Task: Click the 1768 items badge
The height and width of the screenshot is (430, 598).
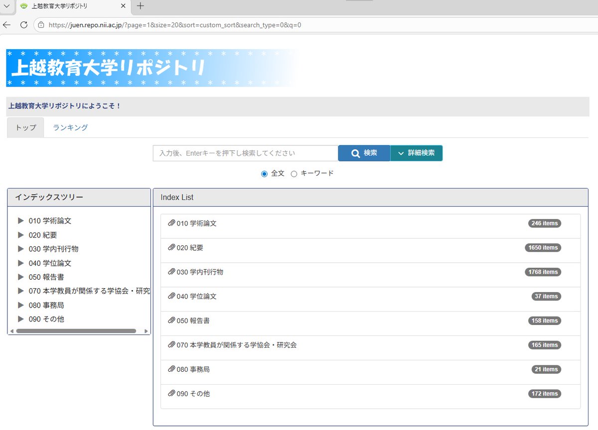Action: pyautogui.click(x=543, y=272)
